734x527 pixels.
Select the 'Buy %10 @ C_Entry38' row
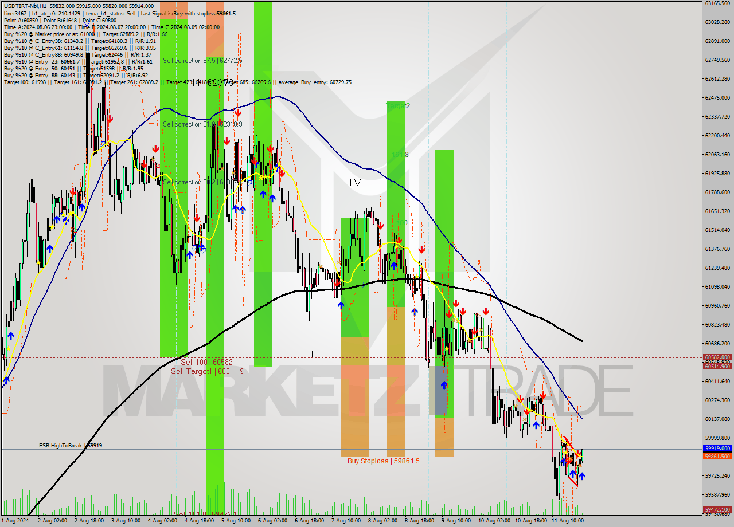click(80, 41)
